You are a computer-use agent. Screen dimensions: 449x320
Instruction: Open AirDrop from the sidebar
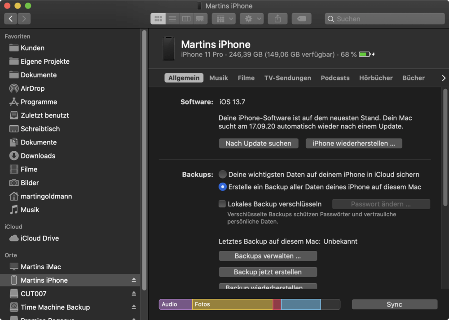point(70,88)
